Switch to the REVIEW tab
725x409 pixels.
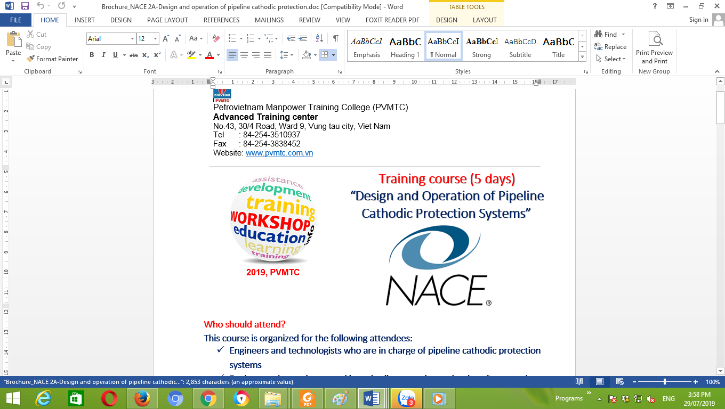pyautogui.click(x=310, y=20)
